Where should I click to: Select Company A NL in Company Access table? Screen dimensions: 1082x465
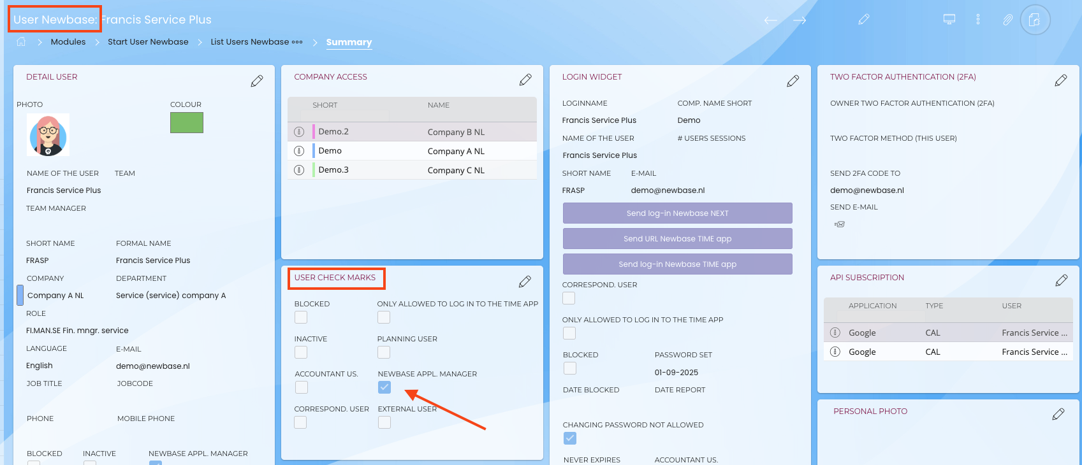[x=456, y=151]
